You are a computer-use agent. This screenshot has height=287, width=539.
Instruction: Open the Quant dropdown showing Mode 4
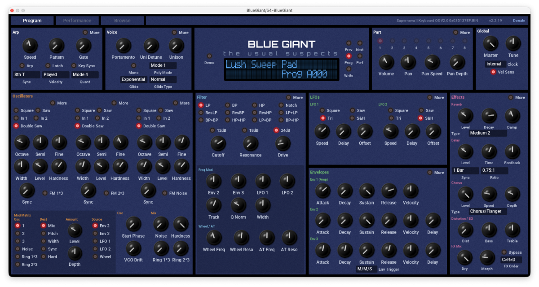(x=85, y=75)
